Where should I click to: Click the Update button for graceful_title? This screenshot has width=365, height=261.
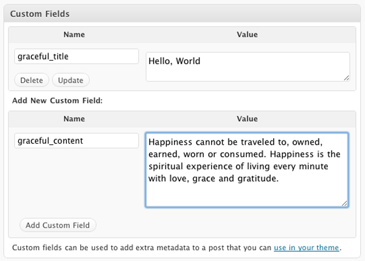[x=71, y=80]
